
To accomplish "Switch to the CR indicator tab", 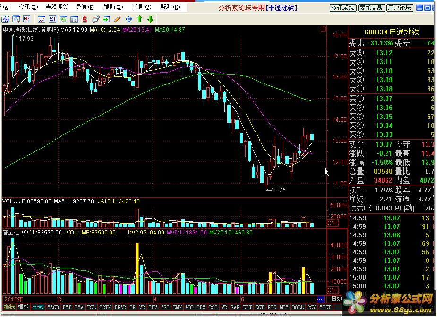I will (133, 307).
